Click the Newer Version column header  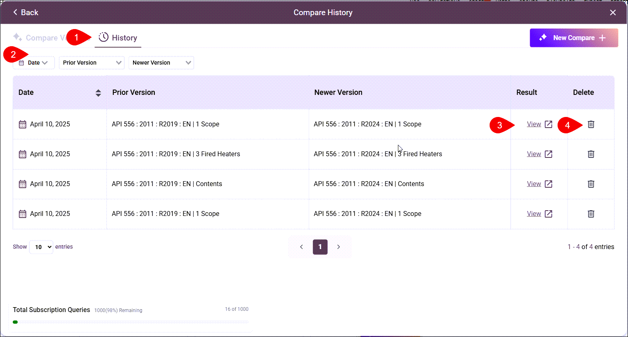pos(338,92)
